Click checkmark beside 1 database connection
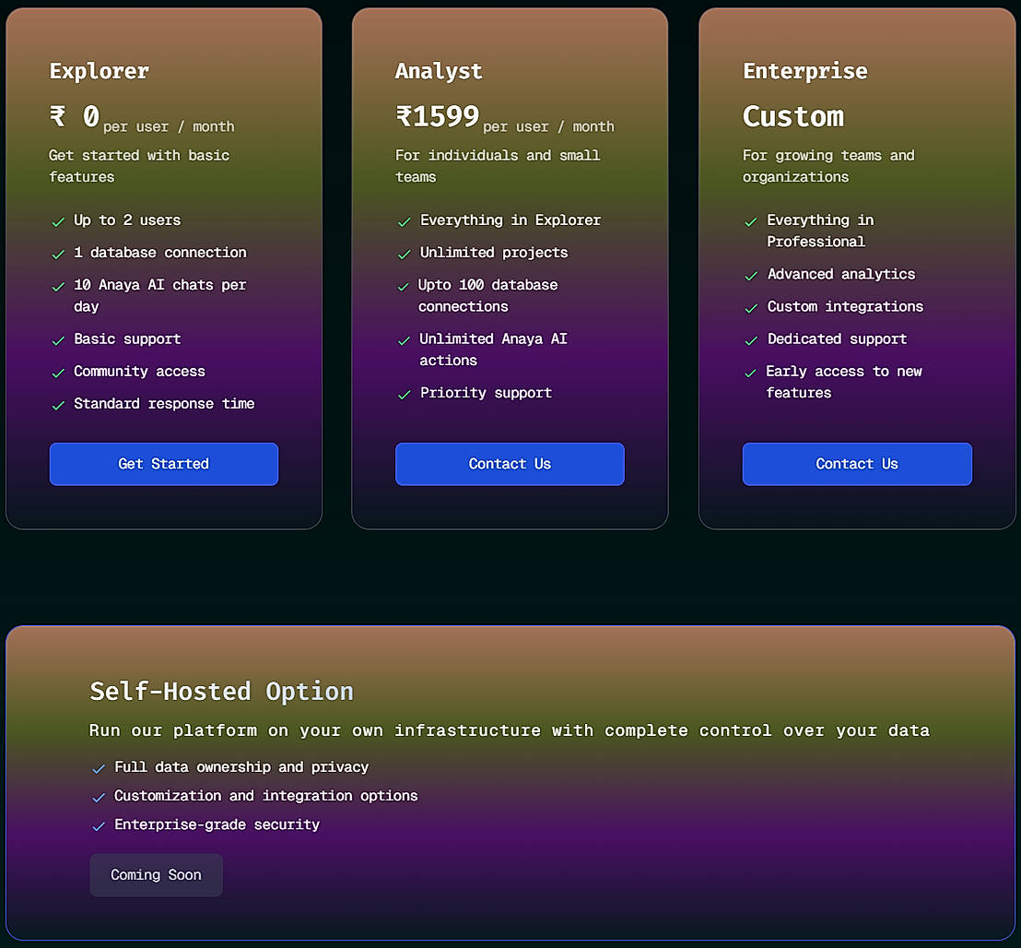 tap(59, 255)
